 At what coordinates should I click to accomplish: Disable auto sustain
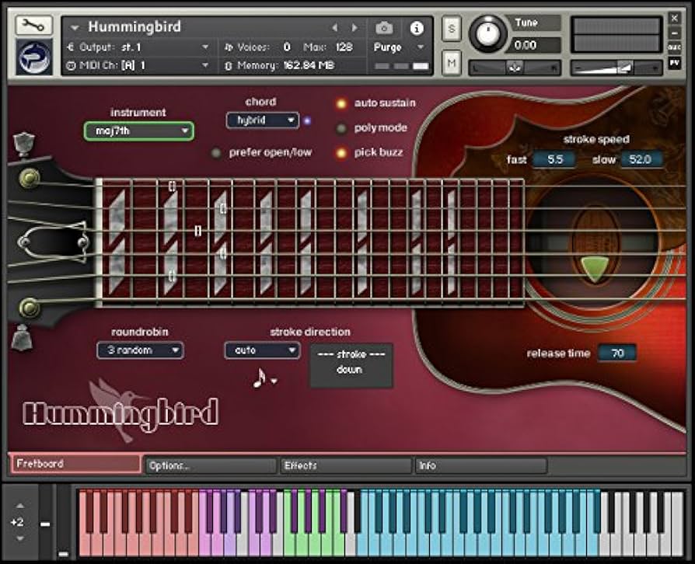tap(342, 103)
